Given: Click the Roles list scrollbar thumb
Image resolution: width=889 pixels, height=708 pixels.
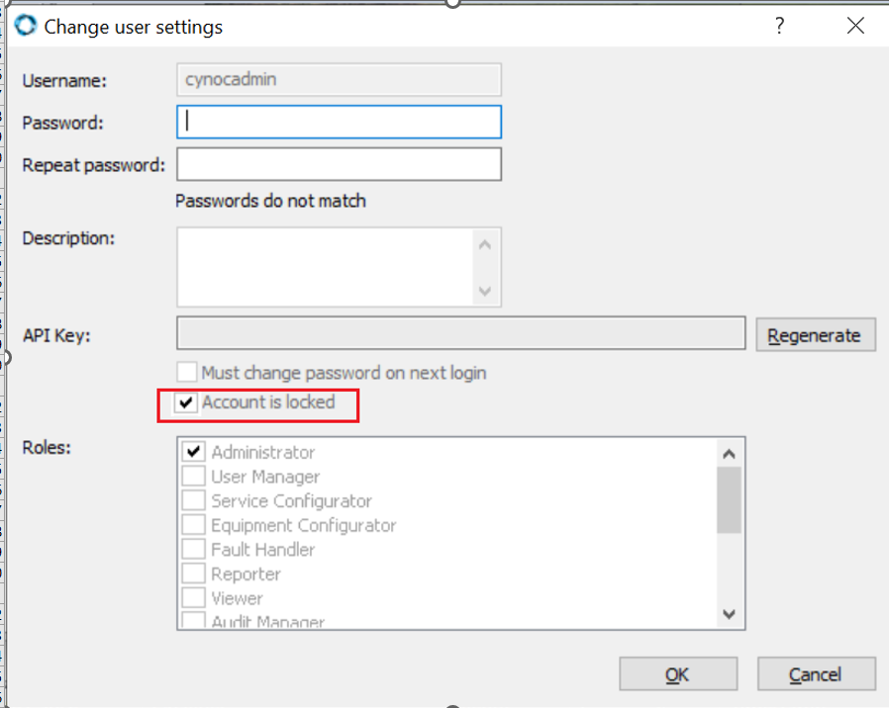Looking at the screenshot, I should tap(729, 500).
